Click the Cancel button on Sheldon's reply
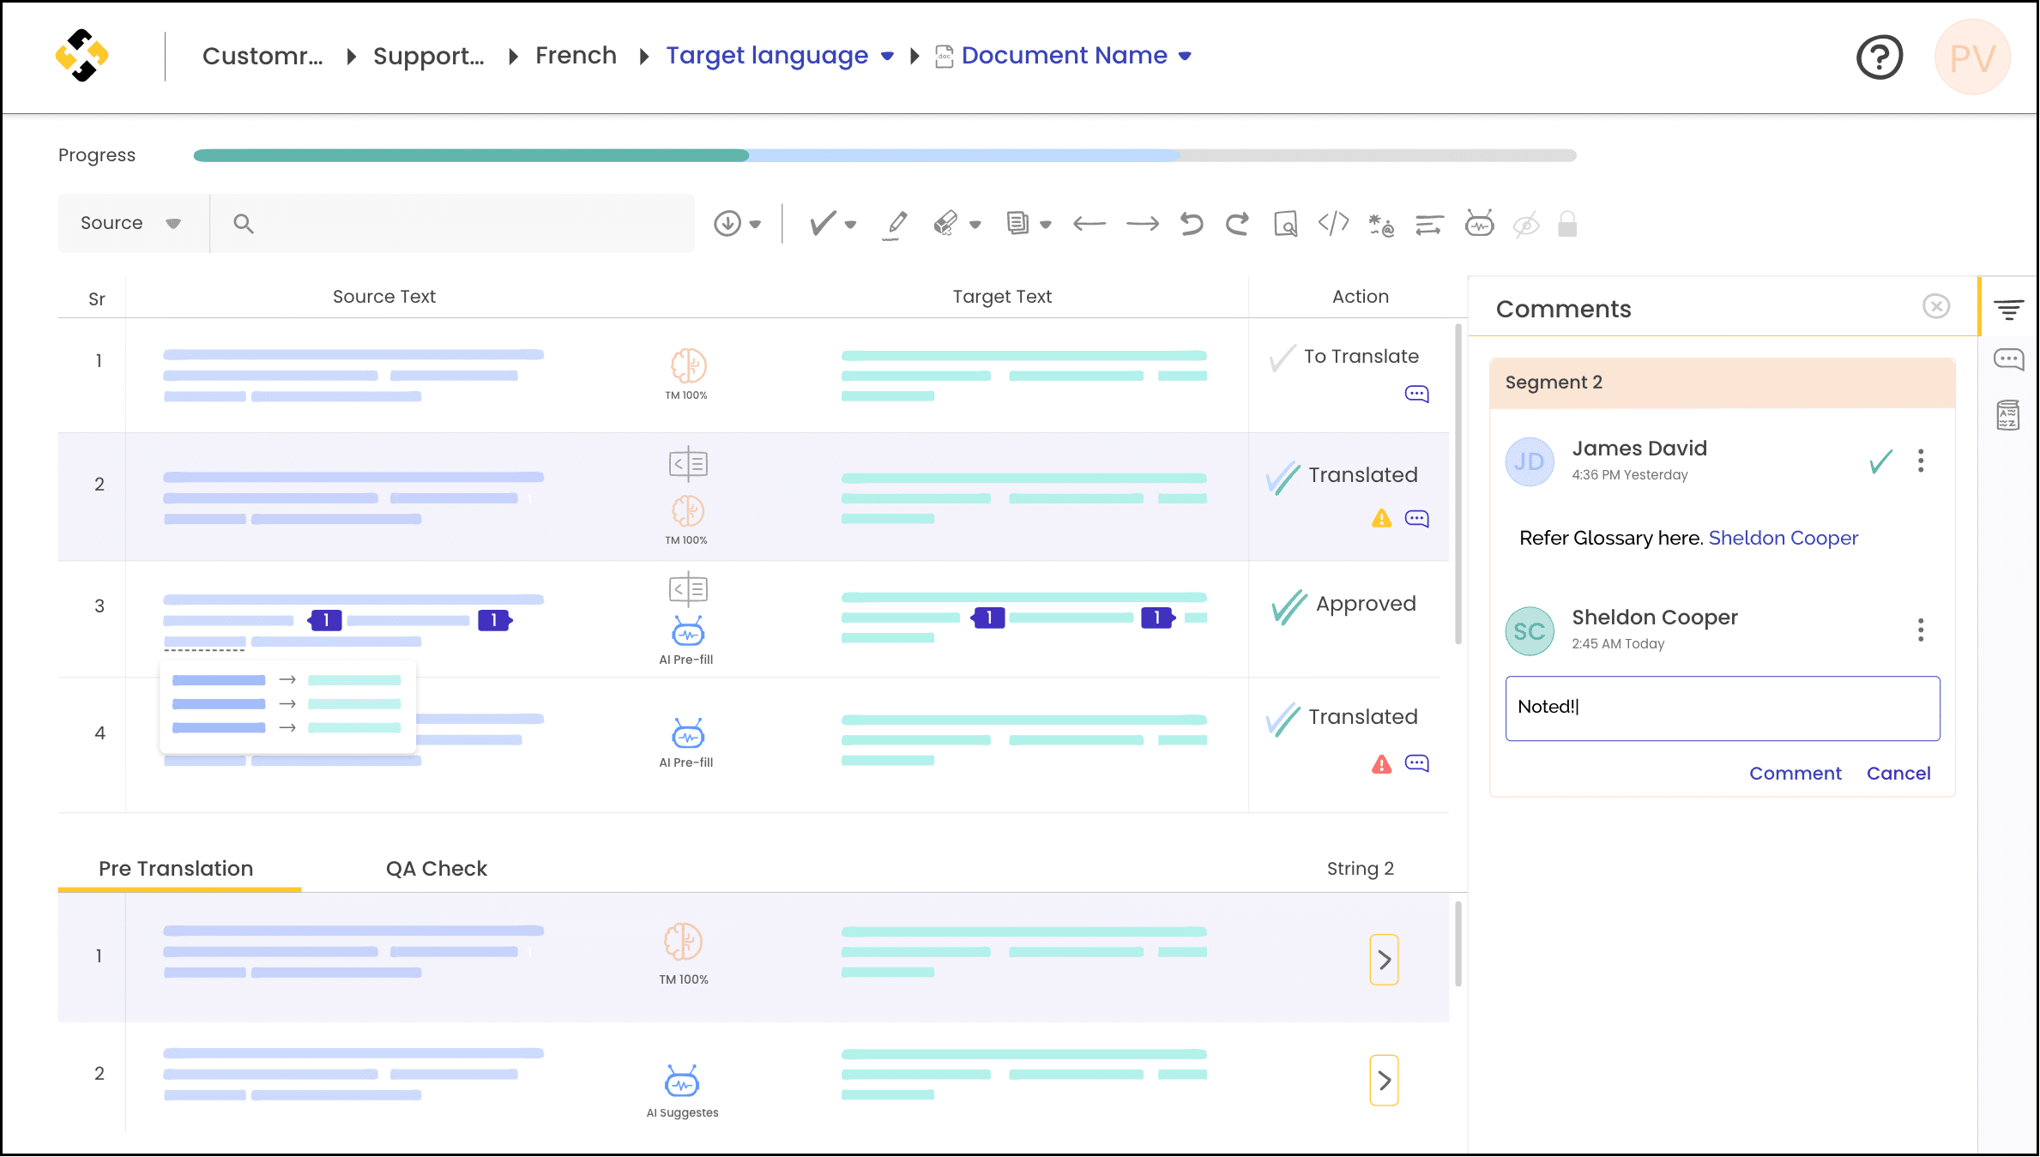Screen dimensions: 2040x1157 [1900, 774]
